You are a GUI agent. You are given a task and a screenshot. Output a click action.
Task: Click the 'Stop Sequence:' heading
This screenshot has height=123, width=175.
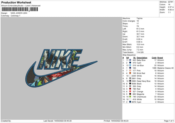tap(129, 55)
